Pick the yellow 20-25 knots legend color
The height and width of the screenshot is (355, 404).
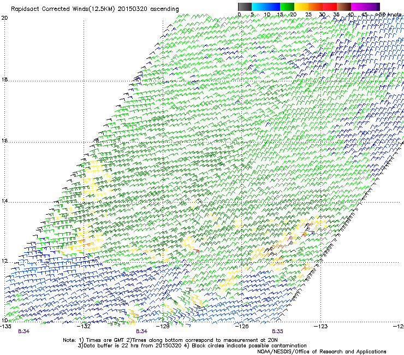point(301,7)
